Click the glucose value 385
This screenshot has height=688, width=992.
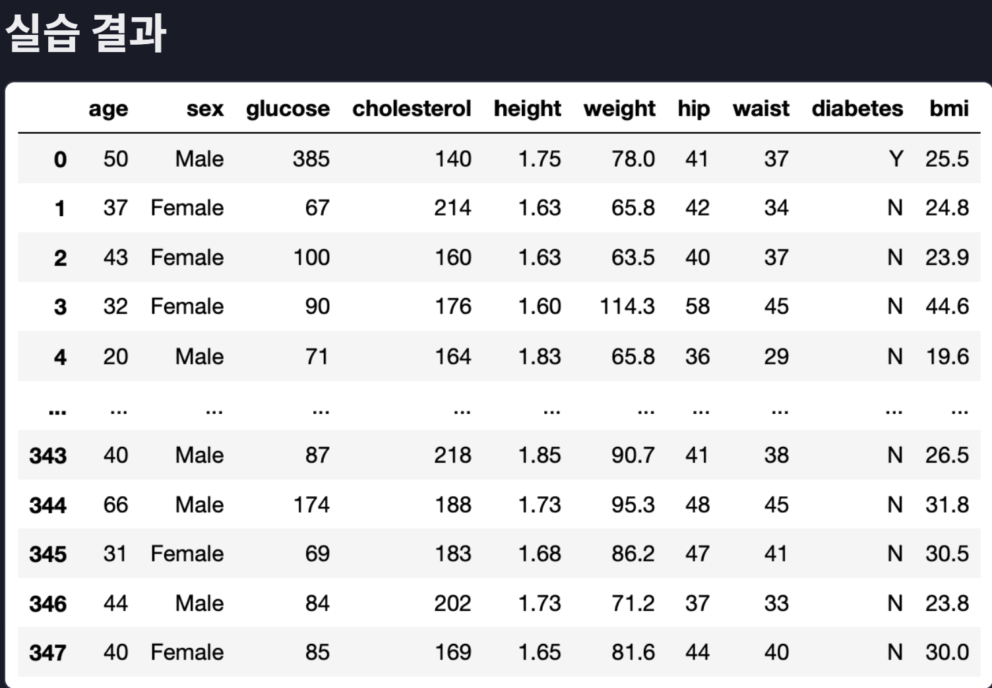pos(311,159)
